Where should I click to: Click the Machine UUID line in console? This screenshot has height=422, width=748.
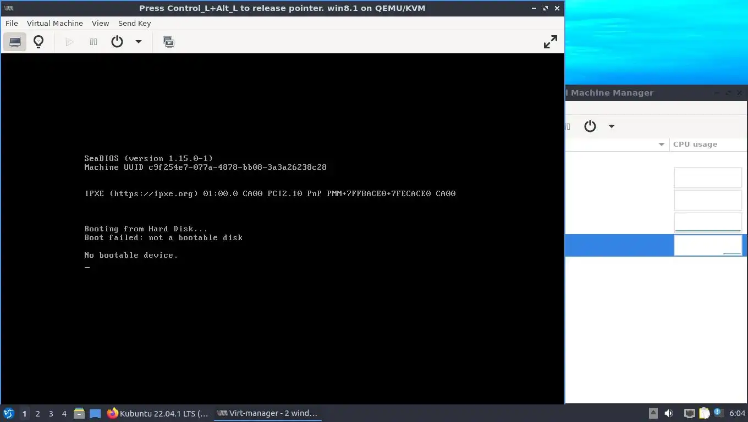click(x=205, y=167)
